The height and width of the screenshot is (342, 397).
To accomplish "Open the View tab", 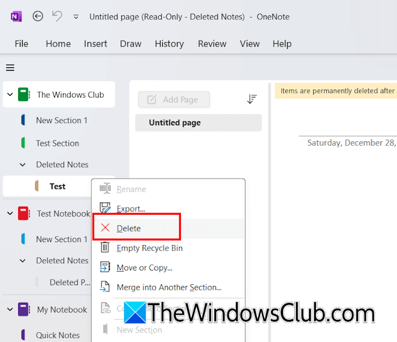I will click(x=250, y=44).
